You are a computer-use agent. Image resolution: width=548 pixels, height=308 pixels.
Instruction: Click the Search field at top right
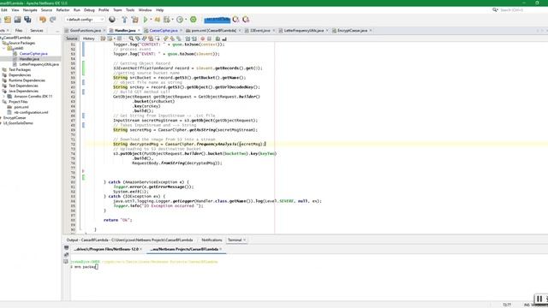click(512, 10)
